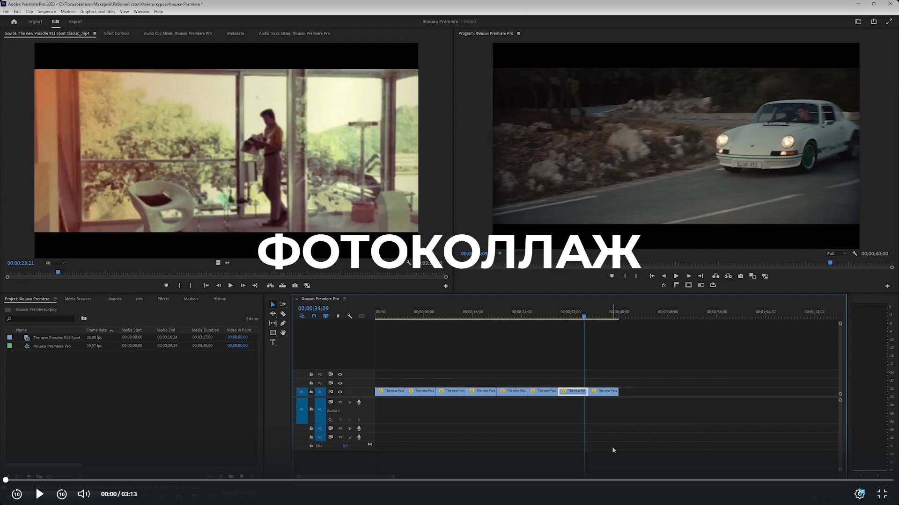Open the Sequence menu in the menu bar
This screenshot has width=899, height=505.
[x=47, y=11]
